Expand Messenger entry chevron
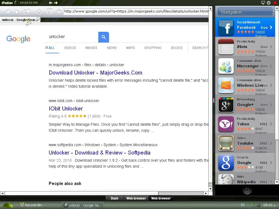Screen dimensions: 279x209 tap(271, 66)
